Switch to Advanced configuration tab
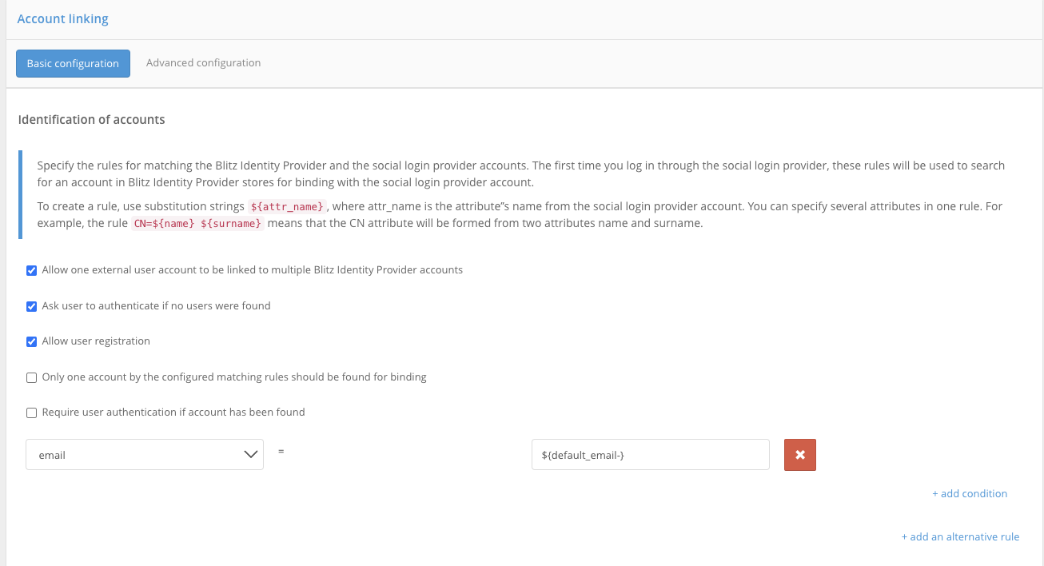The width and height of the screenshot is (1044, 566). click(x=203, y=62)
